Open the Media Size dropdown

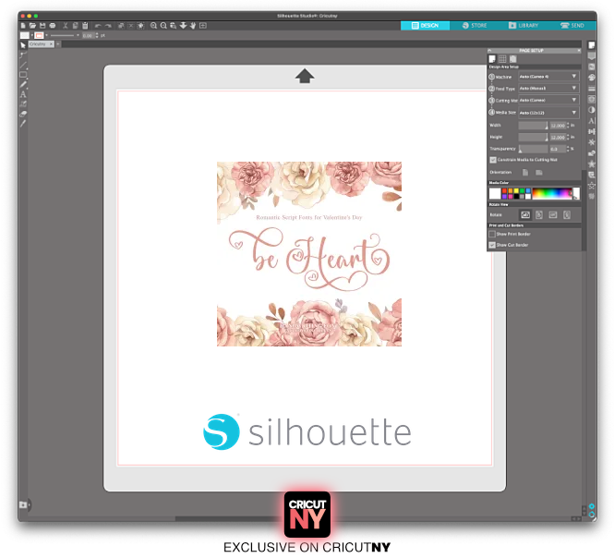coord(548,113)
